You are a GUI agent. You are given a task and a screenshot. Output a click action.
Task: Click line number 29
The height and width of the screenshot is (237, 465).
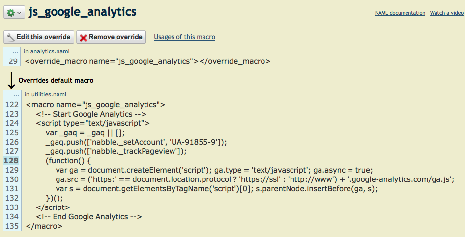13,61
